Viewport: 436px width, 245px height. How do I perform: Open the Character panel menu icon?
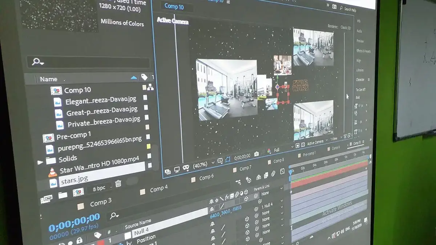tap(368, 79)
